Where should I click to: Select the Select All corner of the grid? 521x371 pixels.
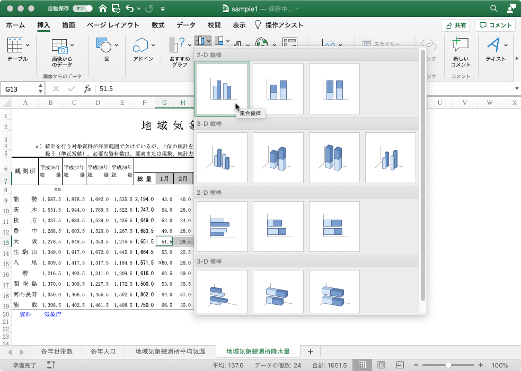click(x=6, y=103)
